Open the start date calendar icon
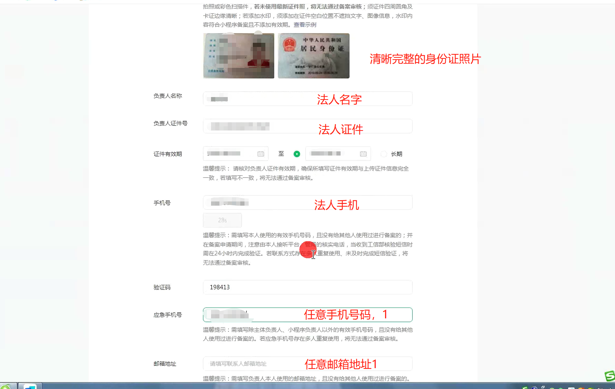Viewport: 615px width, 389px height. click(x=261, y=154)
